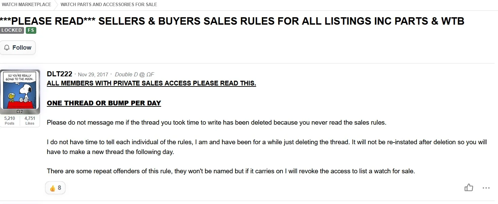This screenshot has width=498, height=204.
Task: Select the green FS tag
Action: (x=31, y=30)
